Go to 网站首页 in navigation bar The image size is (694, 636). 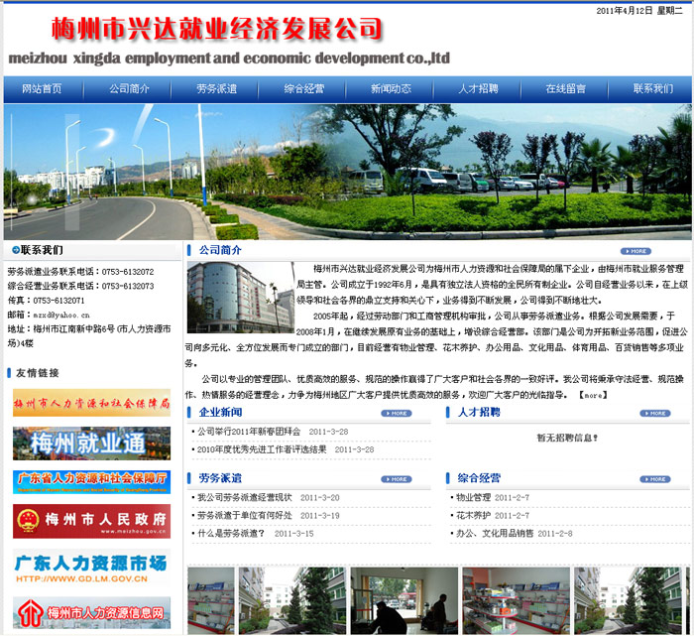click(42, 89)
